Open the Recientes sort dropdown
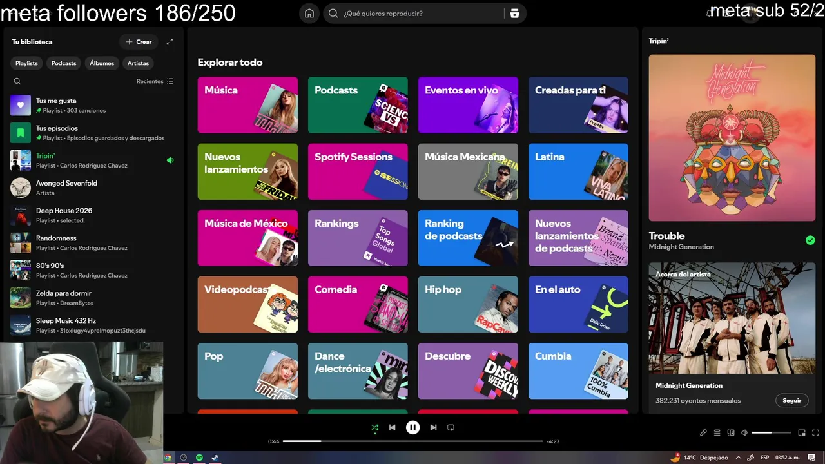The image size is (825, 464). click(x=155, y=81)
